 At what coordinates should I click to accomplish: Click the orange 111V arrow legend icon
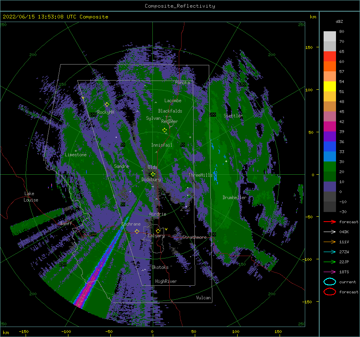tap(330, 242)
